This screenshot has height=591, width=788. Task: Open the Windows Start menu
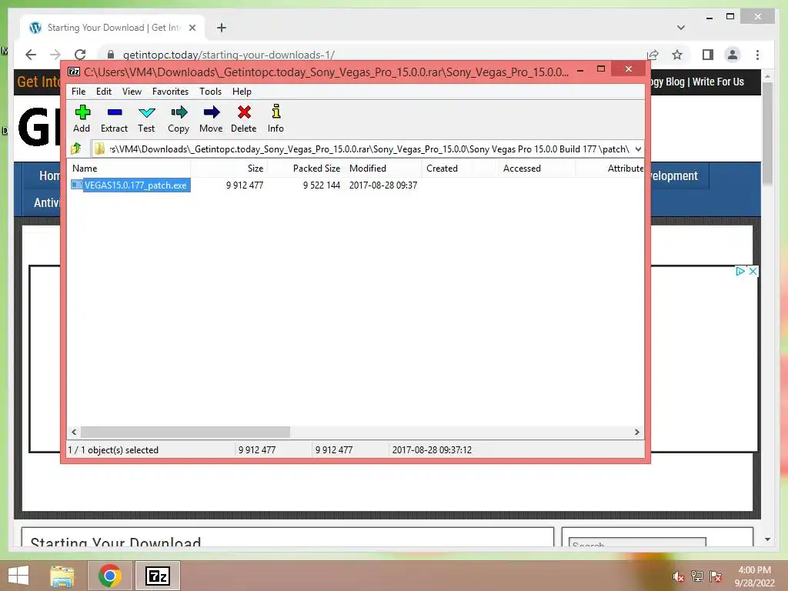pos(18,576)
